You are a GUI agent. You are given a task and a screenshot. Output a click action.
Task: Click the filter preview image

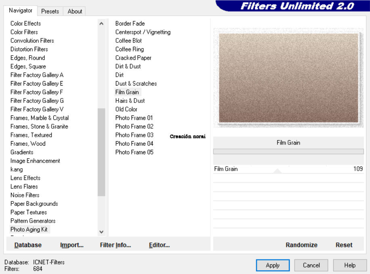point(288,78)
